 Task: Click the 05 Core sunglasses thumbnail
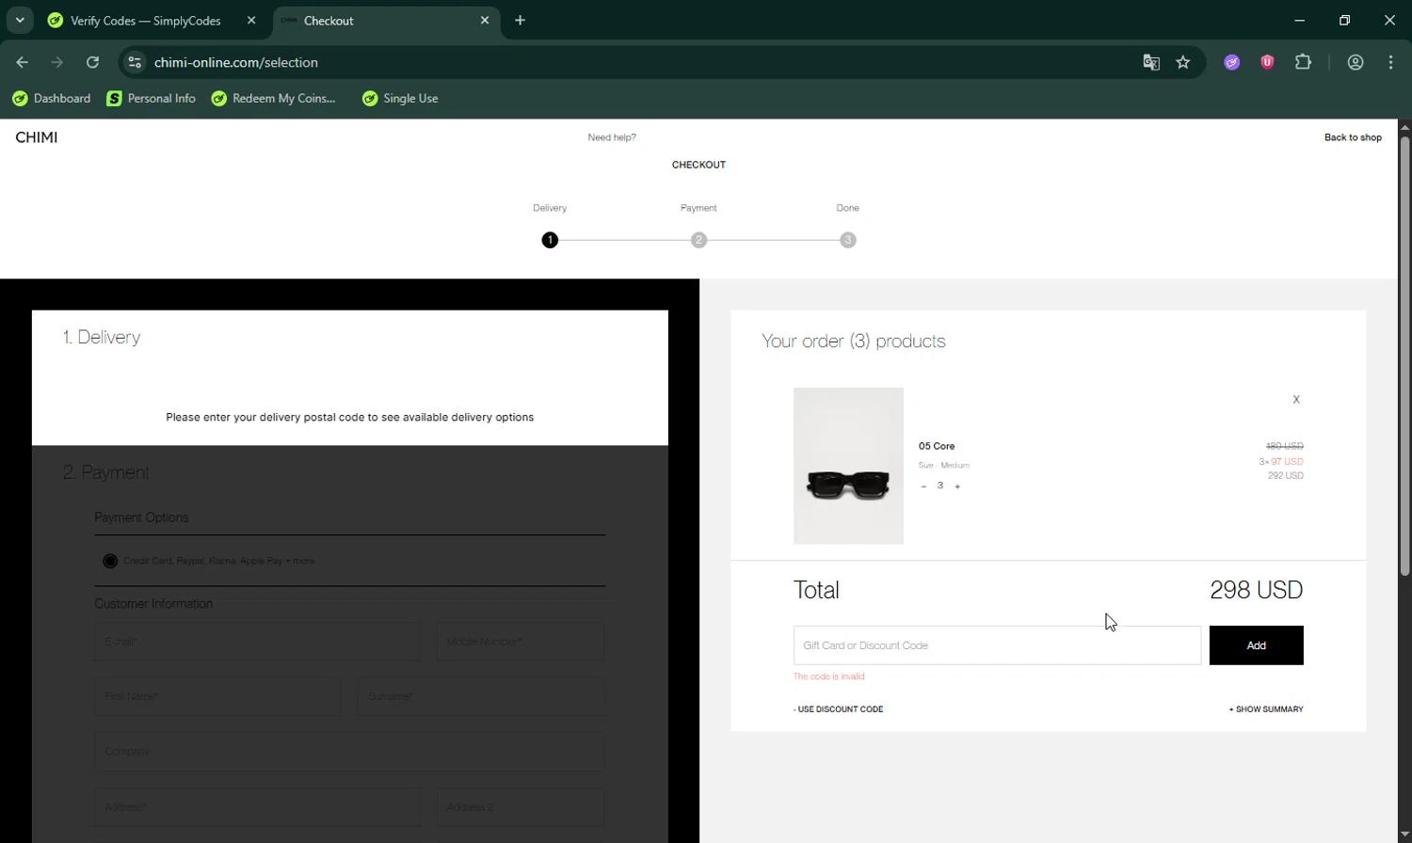(848, 466)
